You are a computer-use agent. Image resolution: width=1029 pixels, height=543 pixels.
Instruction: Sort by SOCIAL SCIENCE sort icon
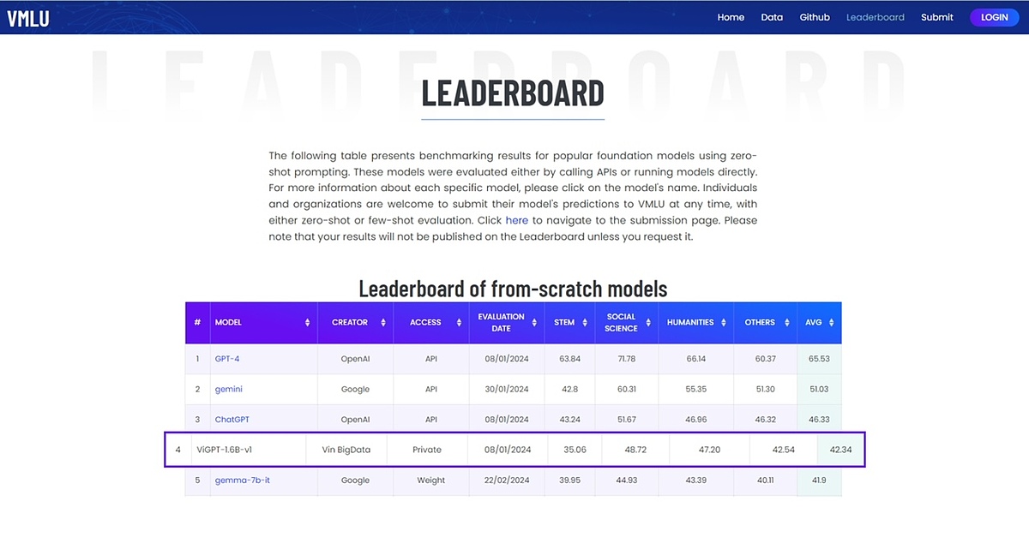point(649,323)
